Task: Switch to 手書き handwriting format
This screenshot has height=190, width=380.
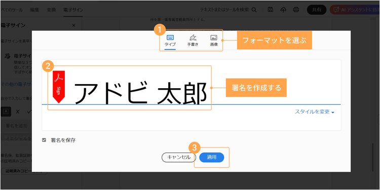Action: [193, 41]
